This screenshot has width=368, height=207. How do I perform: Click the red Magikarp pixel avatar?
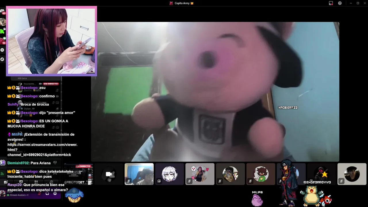click(326, 200)
